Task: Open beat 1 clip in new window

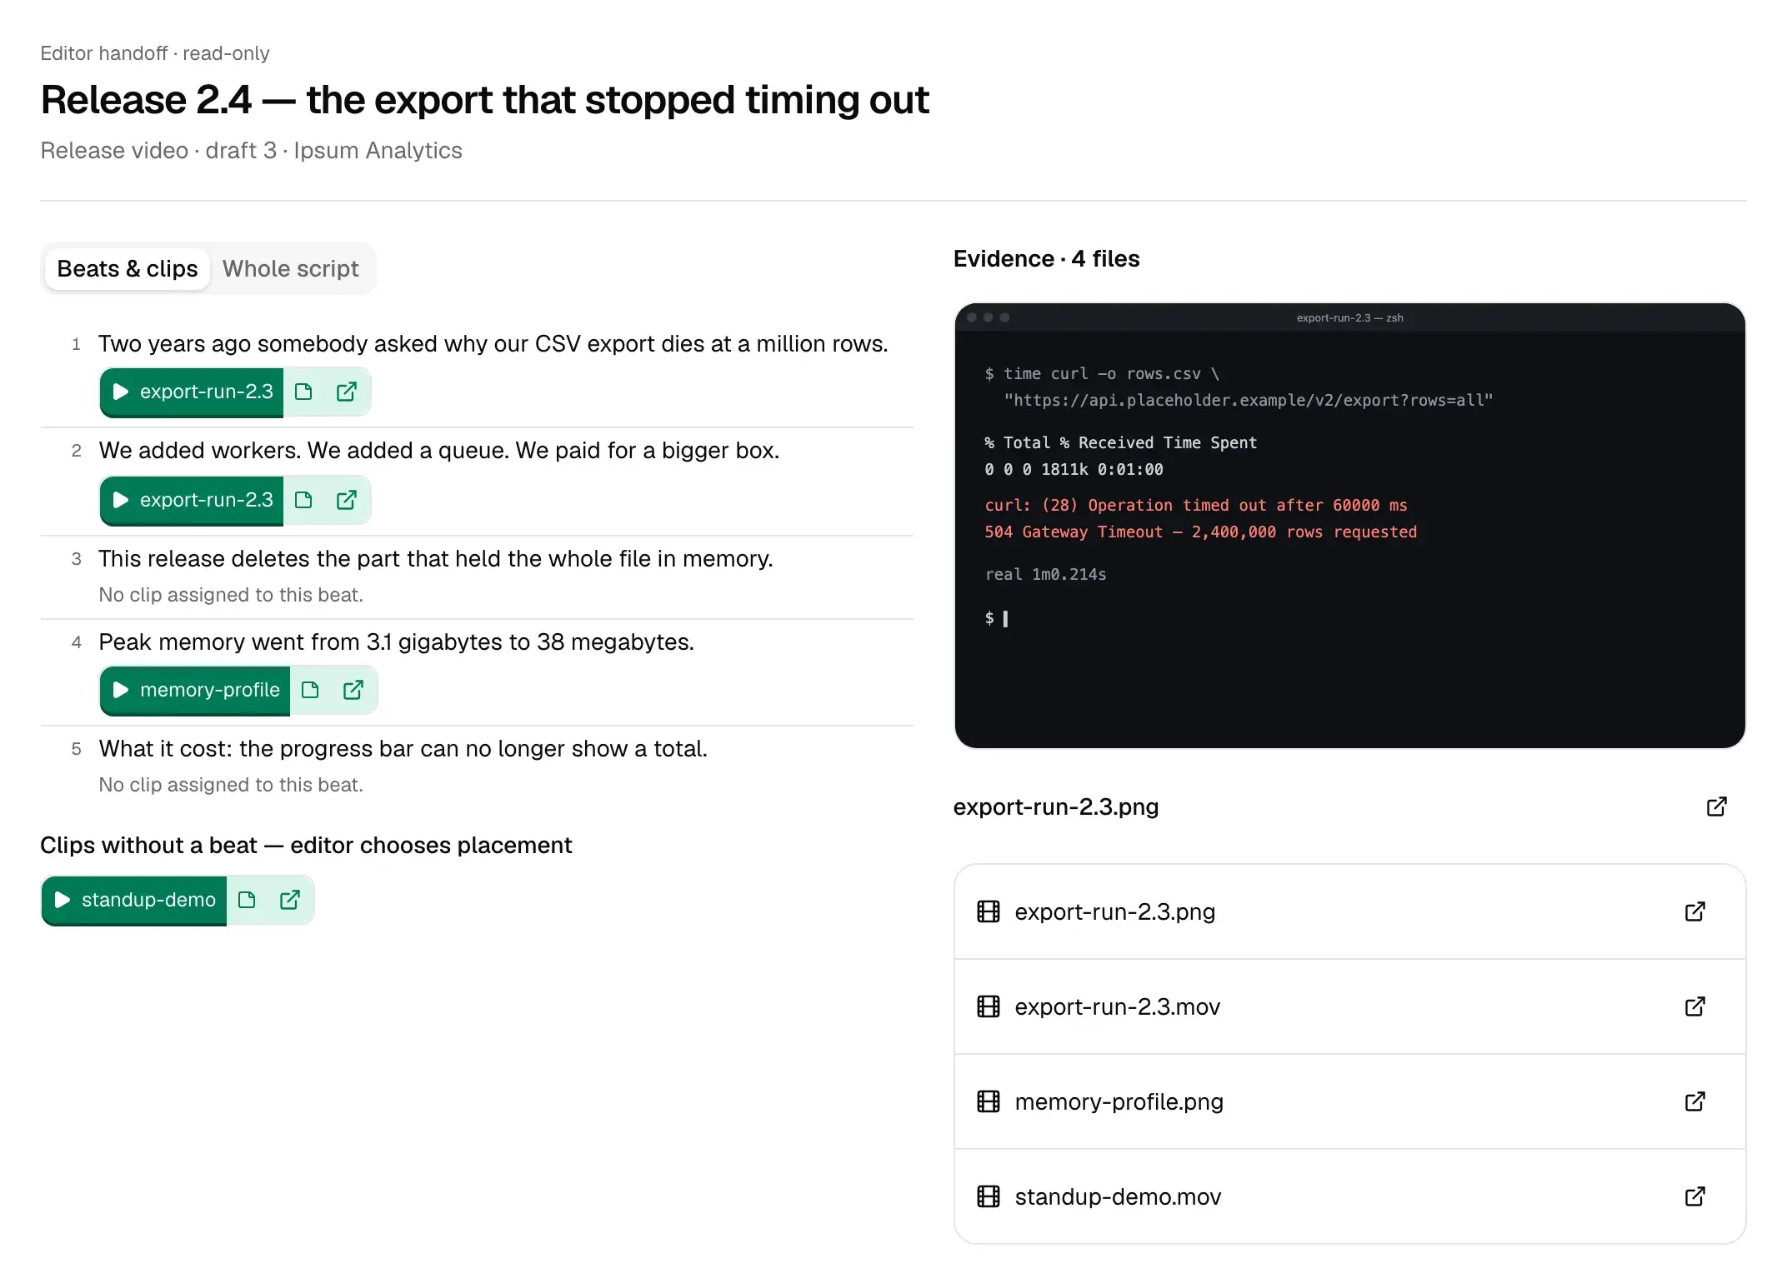Action: [347, 392]
